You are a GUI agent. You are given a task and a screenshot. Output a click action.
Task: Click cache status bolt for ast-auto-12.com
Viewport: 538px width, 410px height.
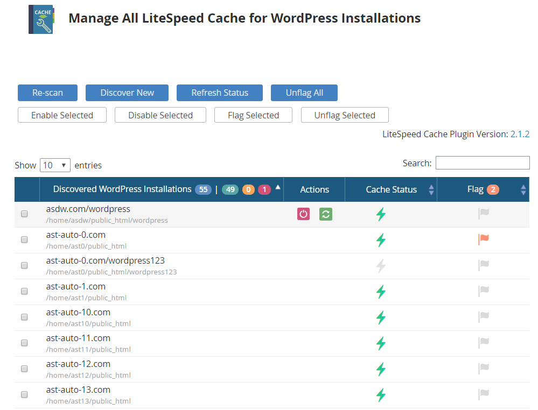[x=381, y=369]
